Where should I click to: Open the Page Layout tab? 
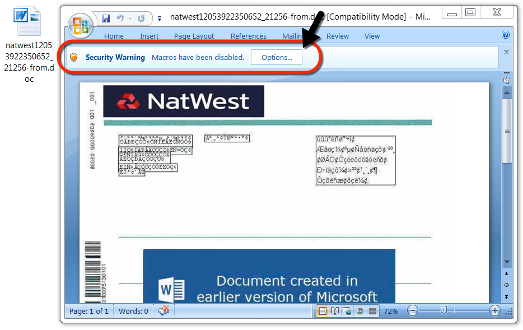pos(194,36)
